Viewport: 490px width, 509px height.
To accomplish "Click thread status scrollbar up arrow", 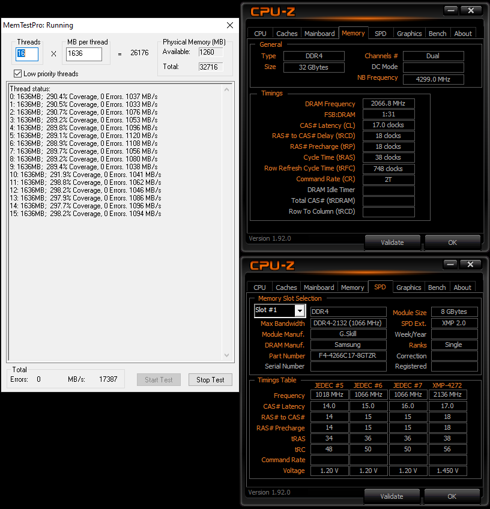I will [x=226, y=89].
